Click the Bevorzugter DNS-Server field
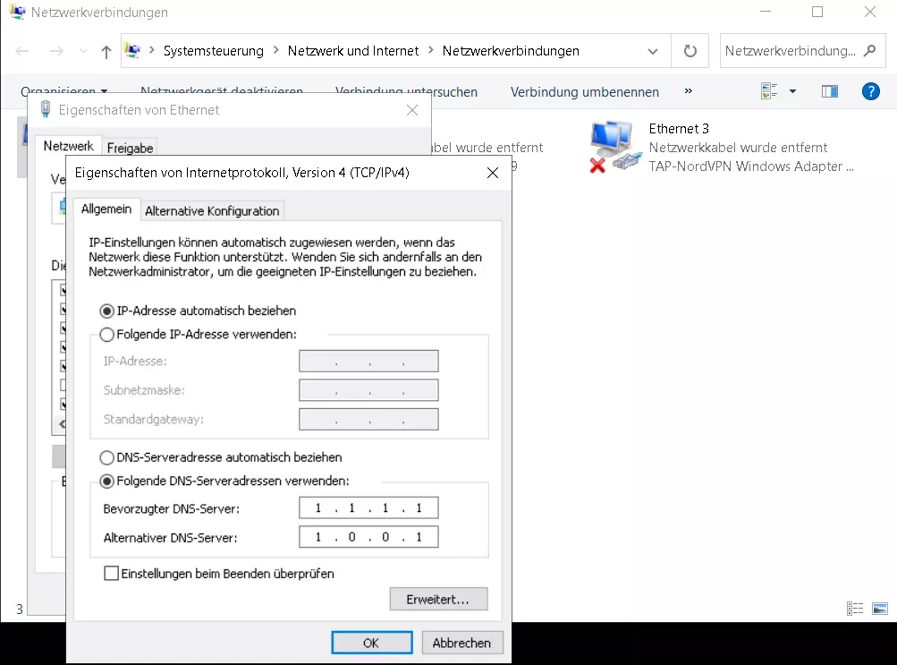 [x=369, y=508]
